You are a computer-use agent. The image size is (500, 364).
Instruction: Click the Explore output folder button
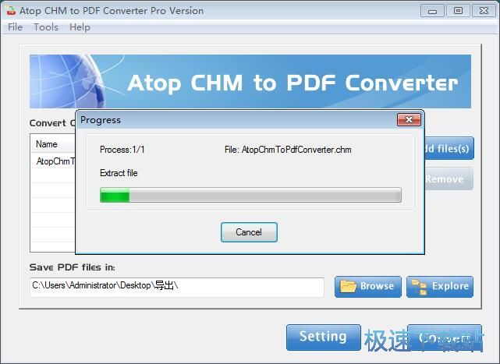[440, 287]
